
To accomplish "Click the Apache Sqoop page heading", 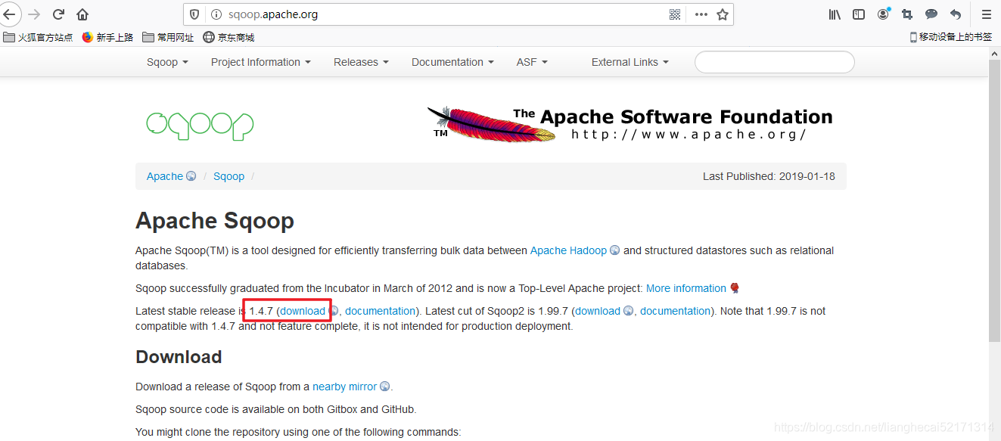I will click(x=215, y=221).
